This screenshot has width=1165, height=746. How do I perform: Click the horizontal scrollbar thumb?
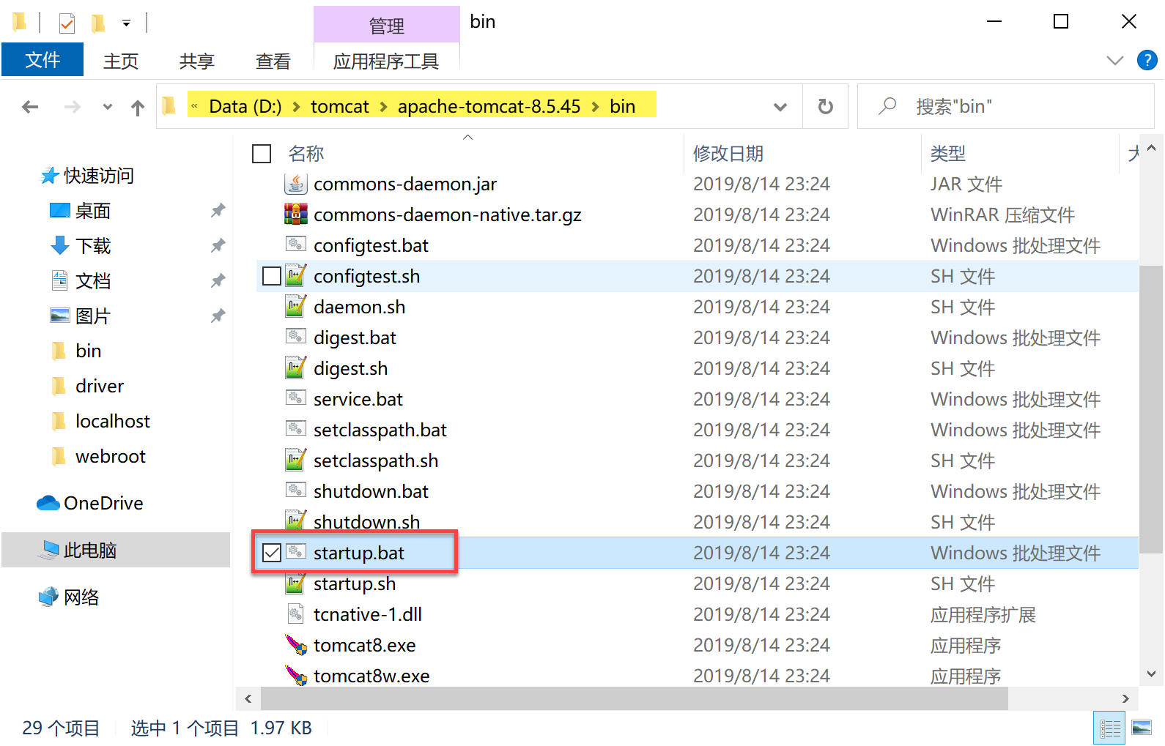click(x=635, y=698)
